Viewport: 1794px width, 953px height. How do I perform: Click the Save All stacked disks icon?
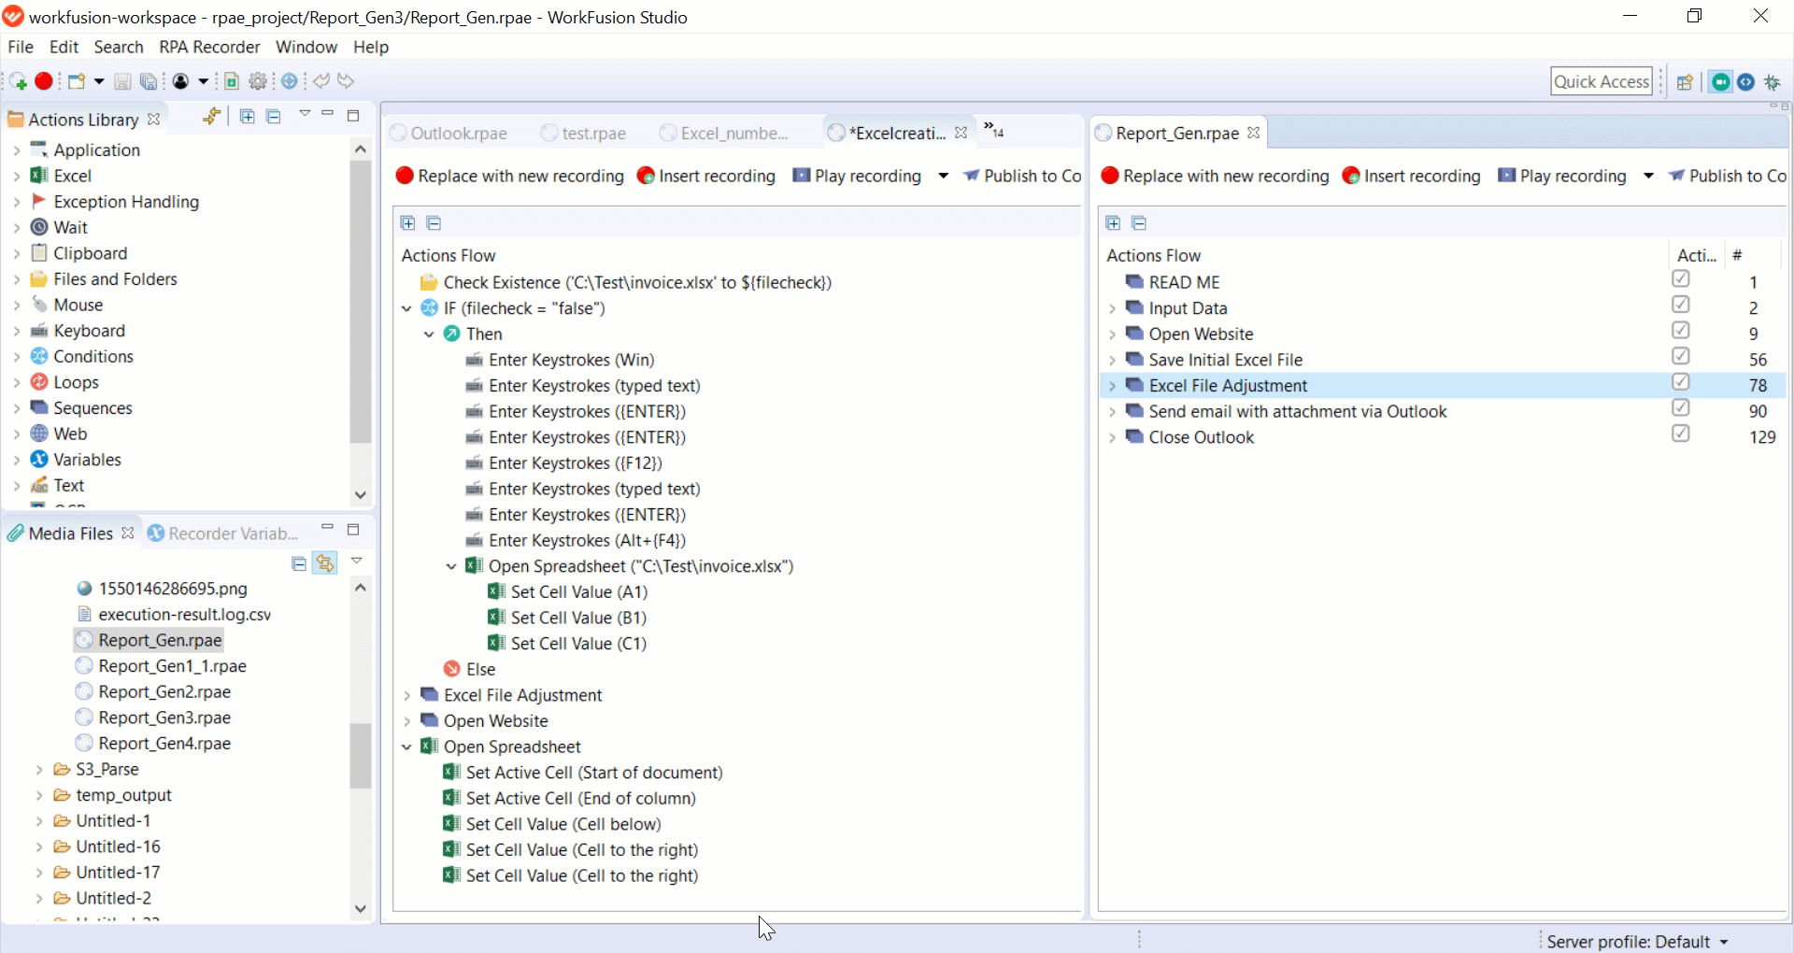point(149,82)
